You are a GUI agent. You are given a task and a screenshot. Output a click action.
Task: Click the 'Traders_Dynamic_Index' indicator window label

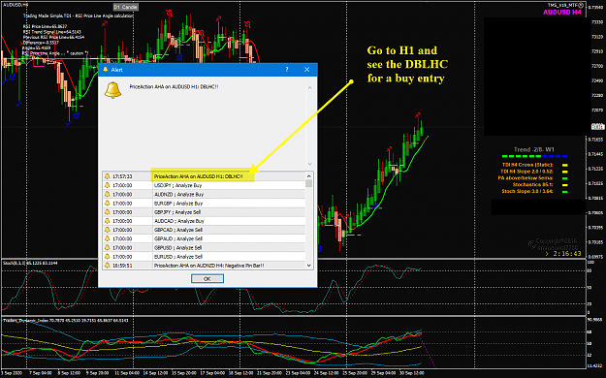coord(66,321)
